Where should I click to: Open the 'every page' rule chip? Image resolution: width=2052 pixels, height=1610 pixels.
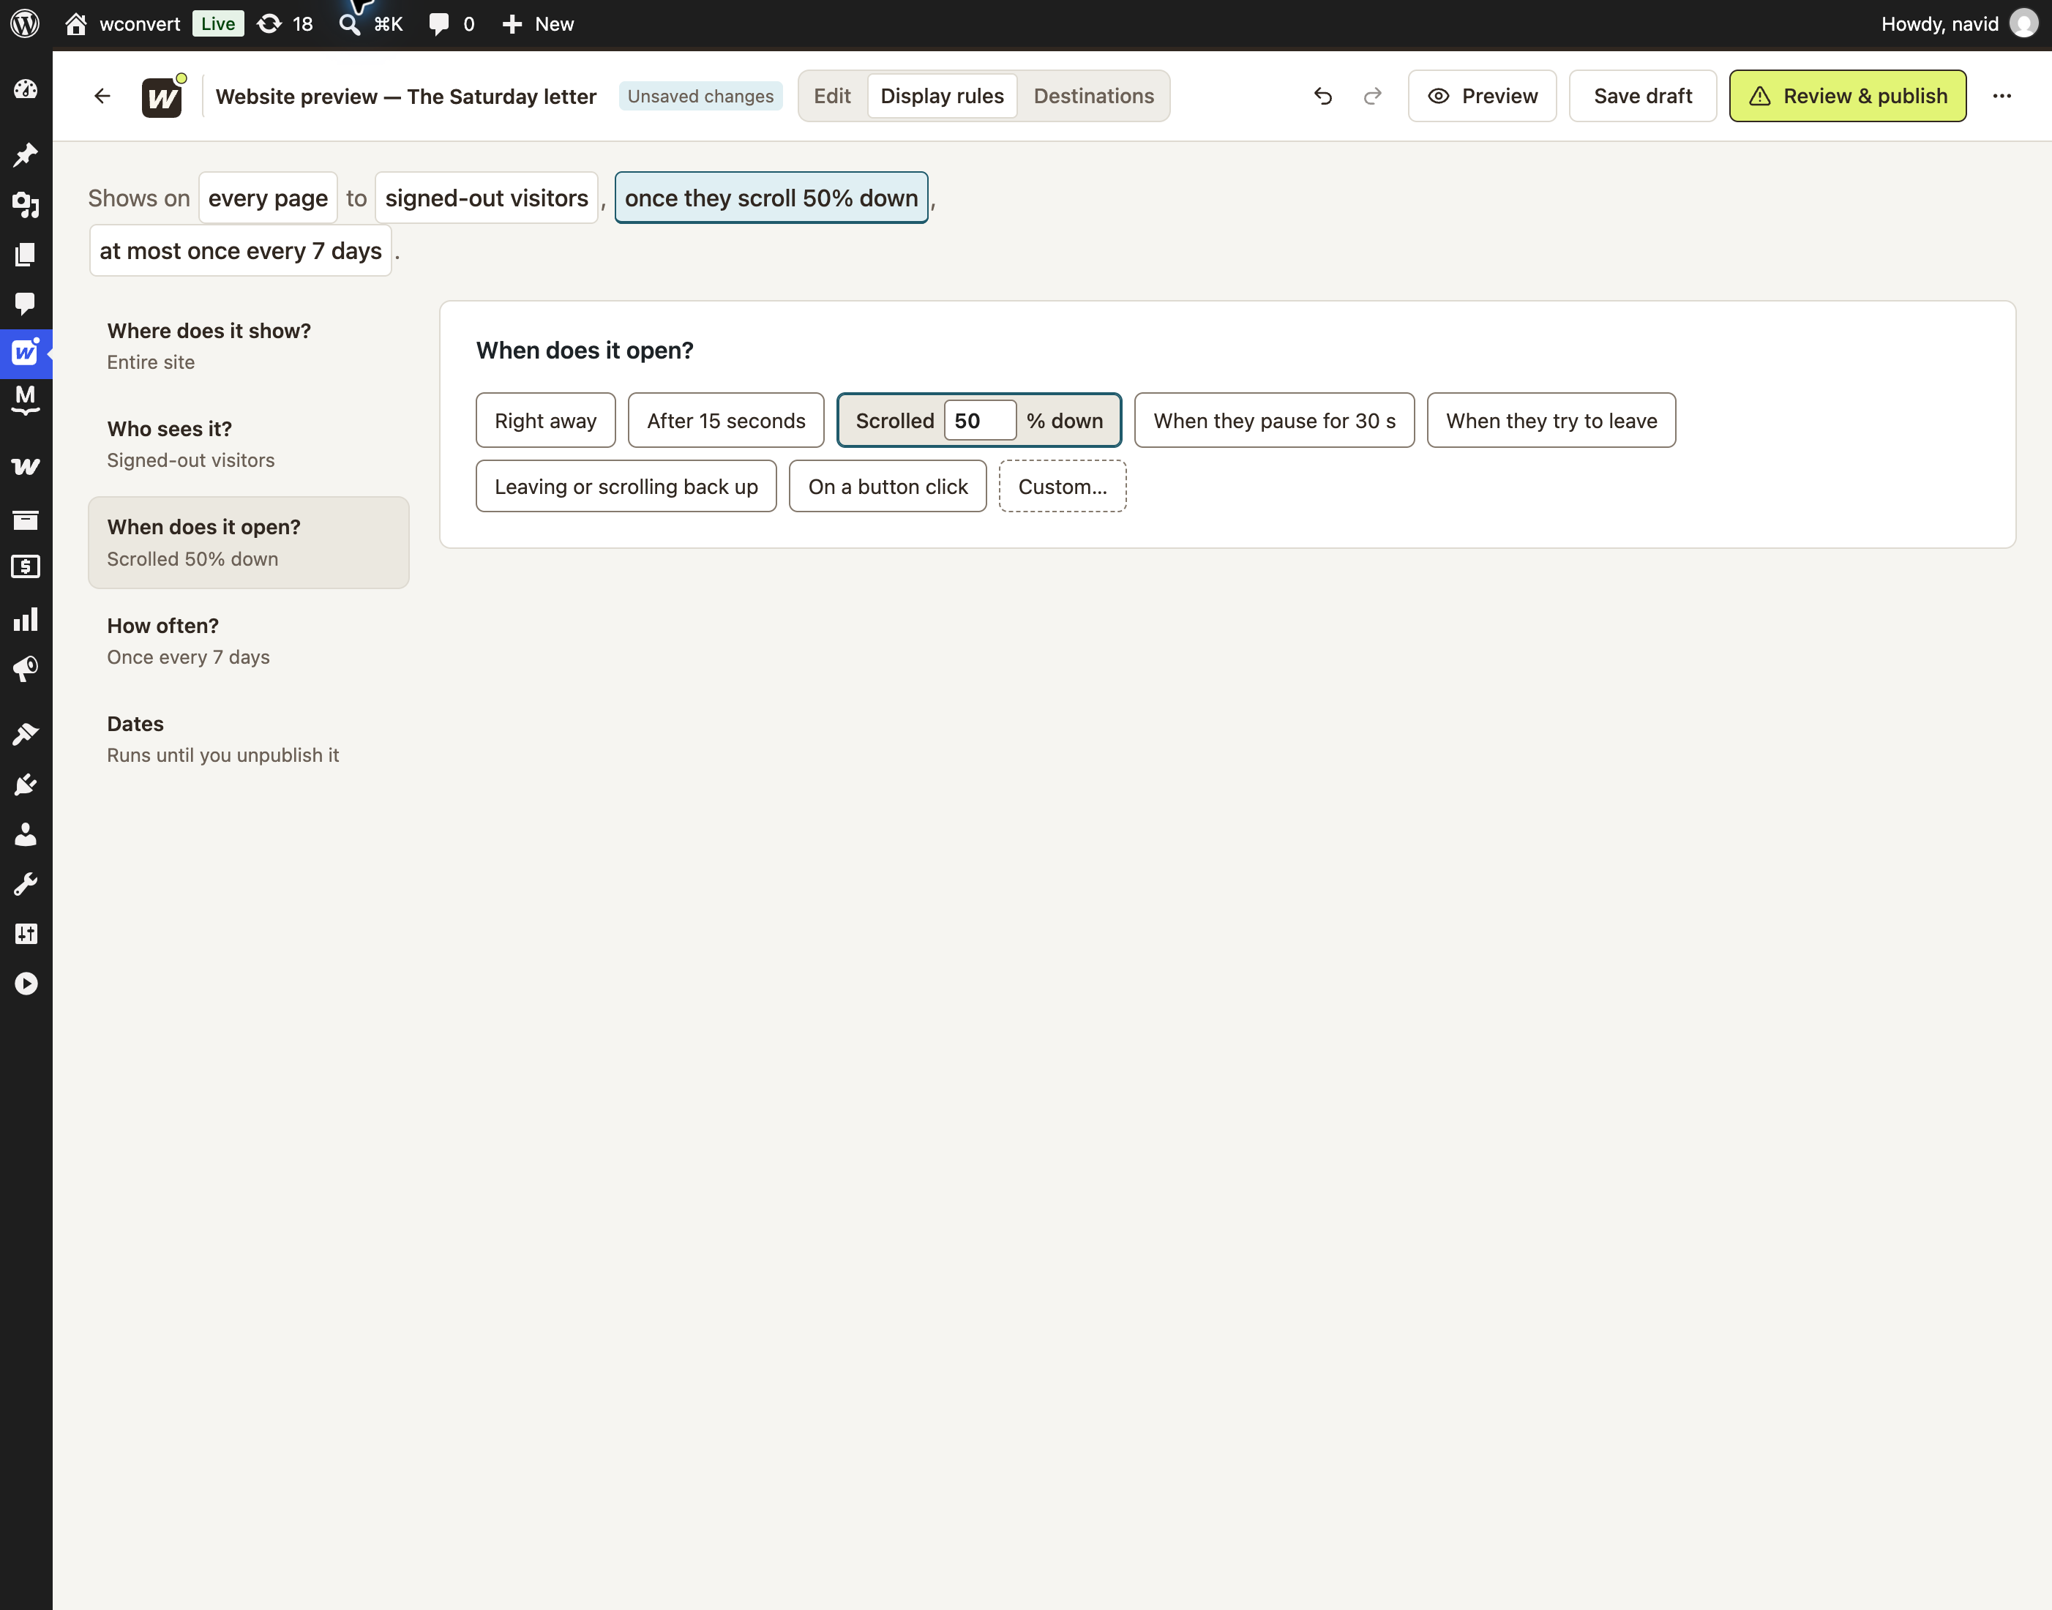(x=268, y=198)
